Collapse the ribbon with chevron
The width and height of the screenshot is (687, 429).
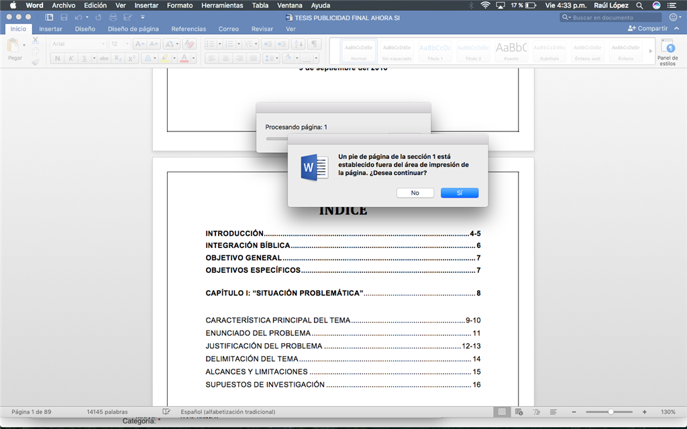click(677, 28)
